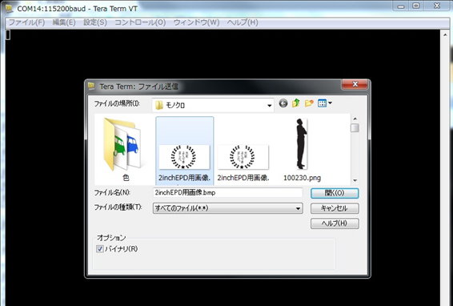Open the 色 folder
453x306 pixels.
125,150
